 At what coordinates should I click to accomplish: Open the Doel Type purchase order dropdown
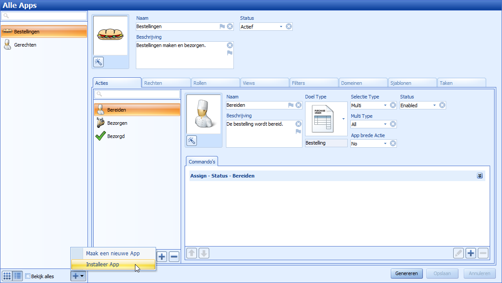[x=343, y=119]
